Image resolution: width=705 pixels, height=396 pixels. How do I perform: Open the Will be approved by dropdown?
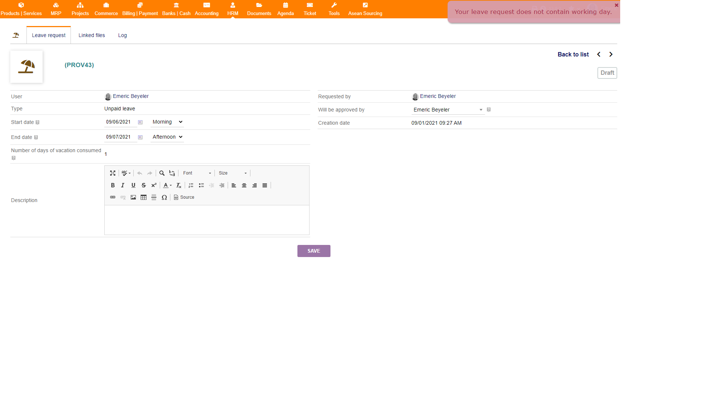pos(448,110)
